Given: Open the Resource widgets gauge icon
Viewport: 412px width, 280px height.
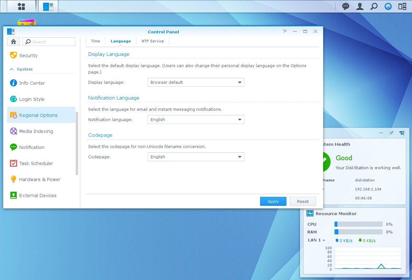Looking at the screenshot, I should pos(388,6).
